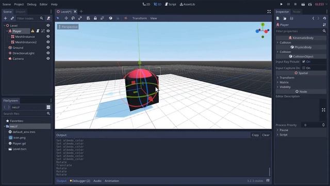Image resolution: width=330 pixels, height=186 pixels.
Task: Open the Editor menu
Action: (43, 4)
